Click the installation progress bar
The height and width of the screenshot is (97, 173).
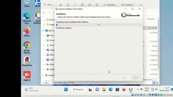click(99, 25)
